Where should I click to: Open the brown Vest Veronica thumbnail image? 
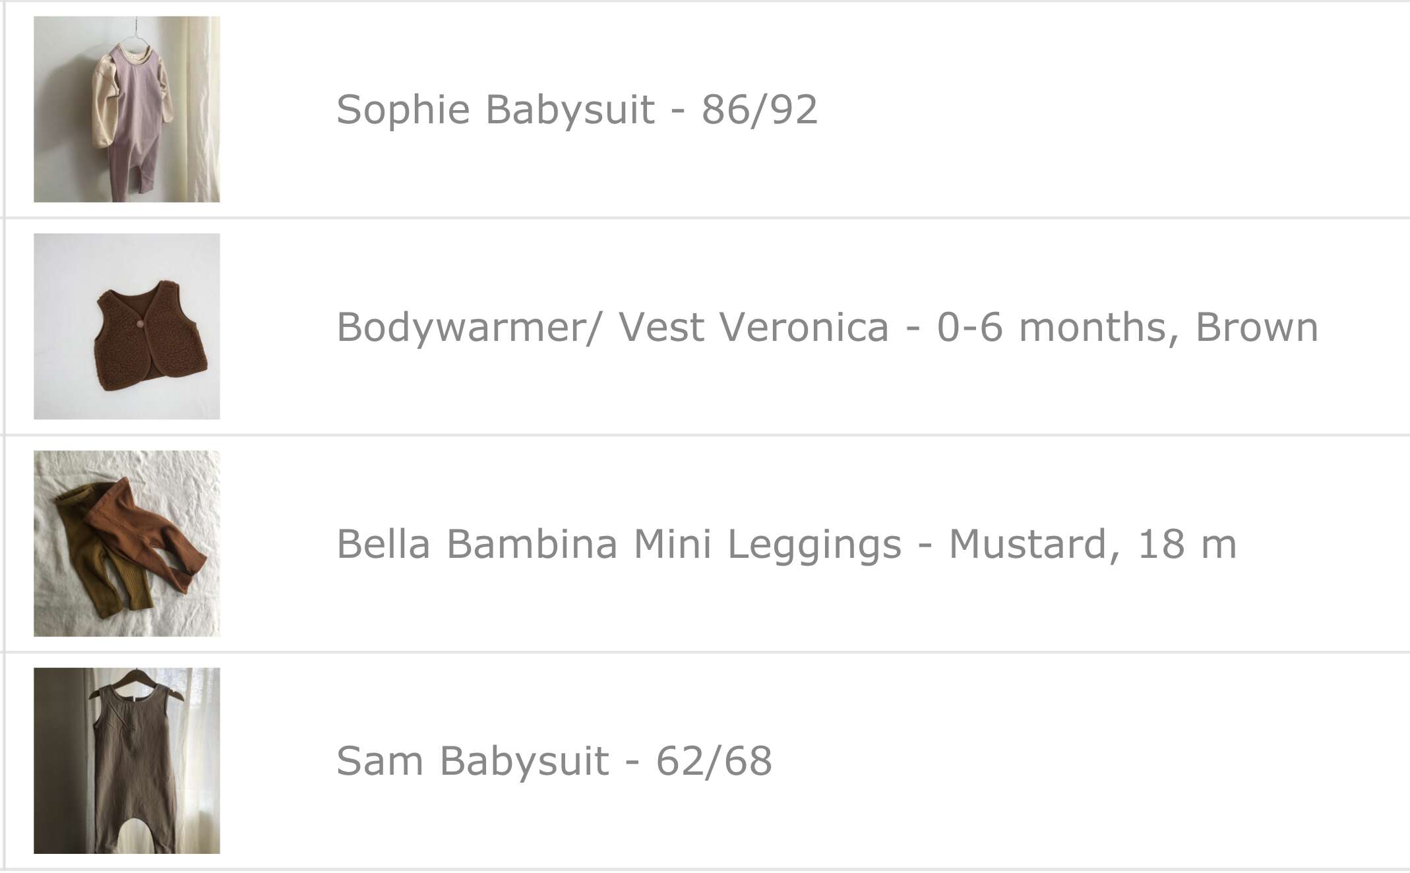tap(127, 326)
